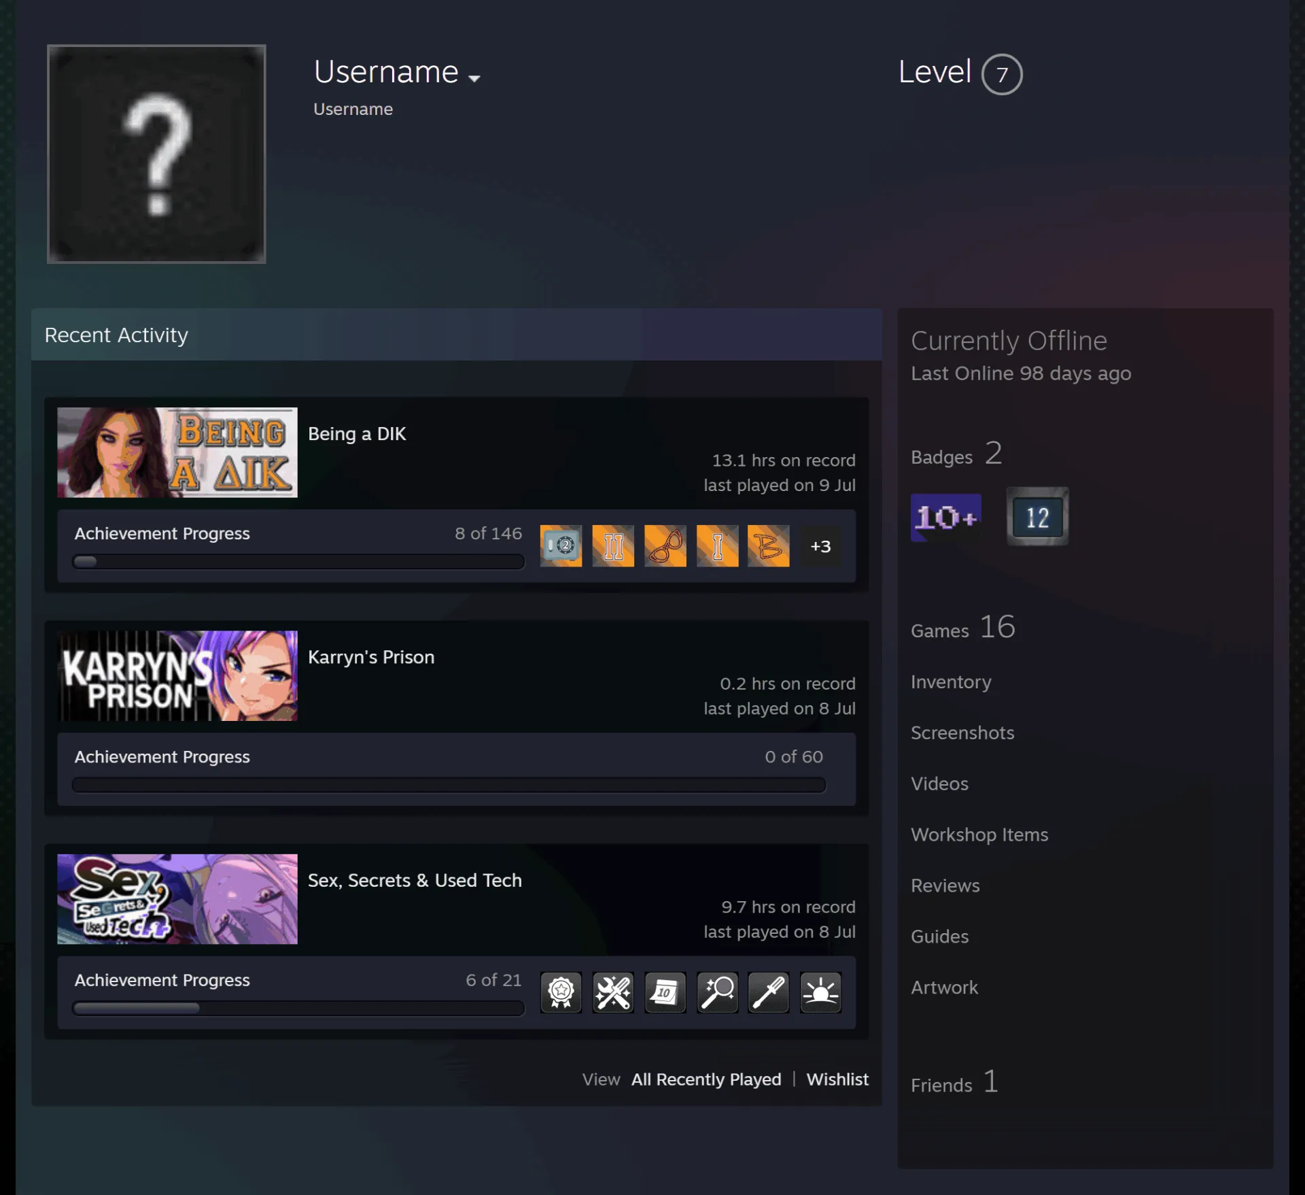Open the safe achievement icon for Being a DIK
This screenshot has width=1305, height=1195.
tap(561, 545)
